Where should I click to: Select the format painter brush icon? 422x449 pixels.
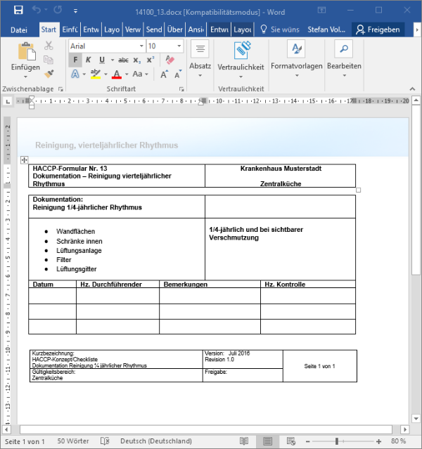(x=49, y=73)
